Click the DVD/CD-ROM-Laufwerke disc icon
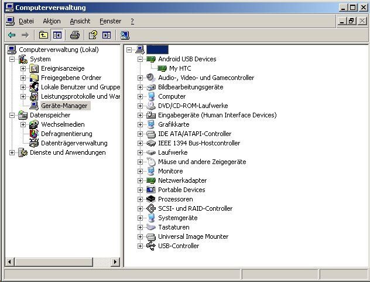Viewport: 370px width, 282px height. click(x=151, y=106)
